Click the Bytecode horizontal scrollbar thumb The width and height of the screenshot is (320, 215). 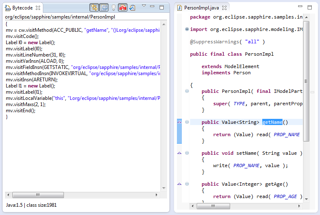38,195
